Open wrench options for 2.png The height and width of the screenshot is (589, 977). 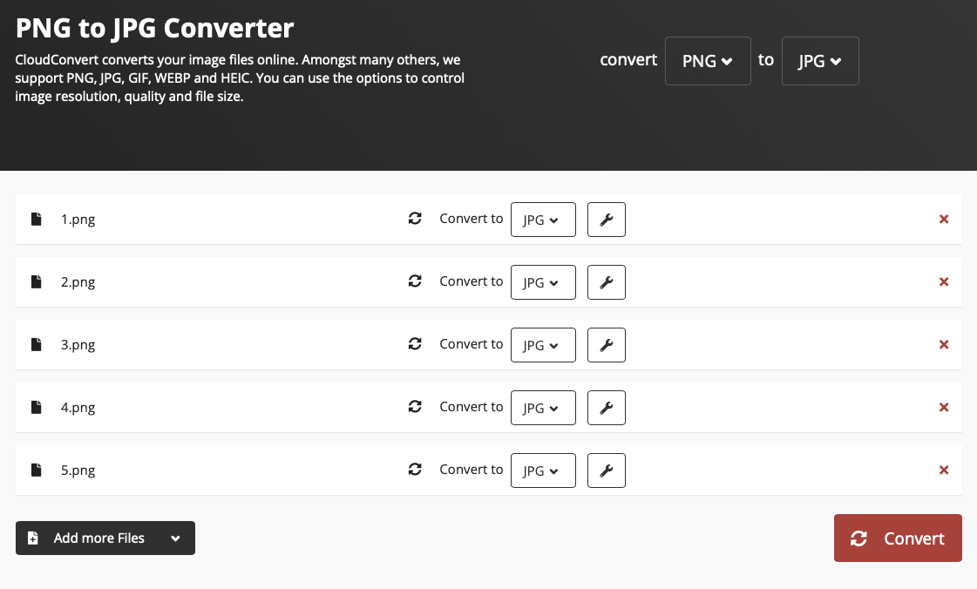(607, 282)
